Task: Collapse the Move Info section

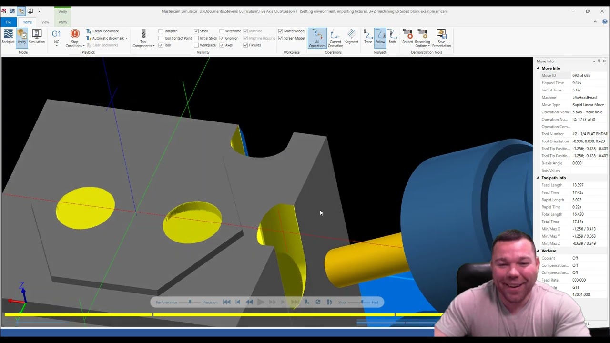Action: pyautogui.click(x=538, y=68)
